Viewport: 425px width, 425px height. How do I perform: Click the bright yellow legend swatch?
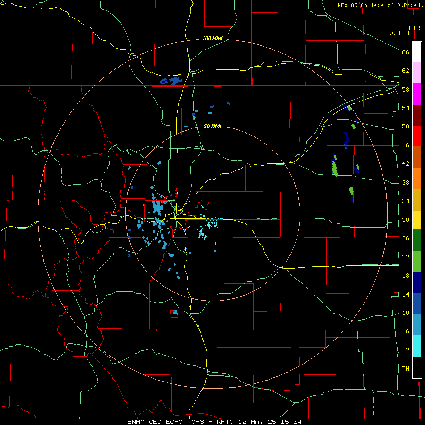(417, 220)
